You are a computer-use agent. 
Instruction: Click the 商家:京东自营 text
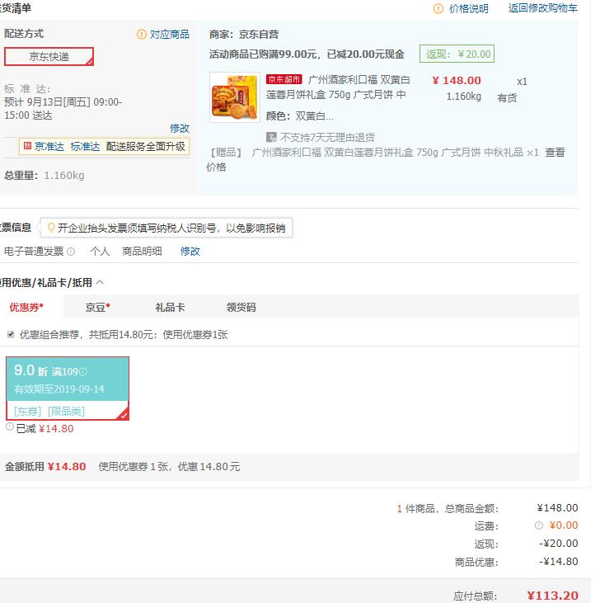coord(244,35)
